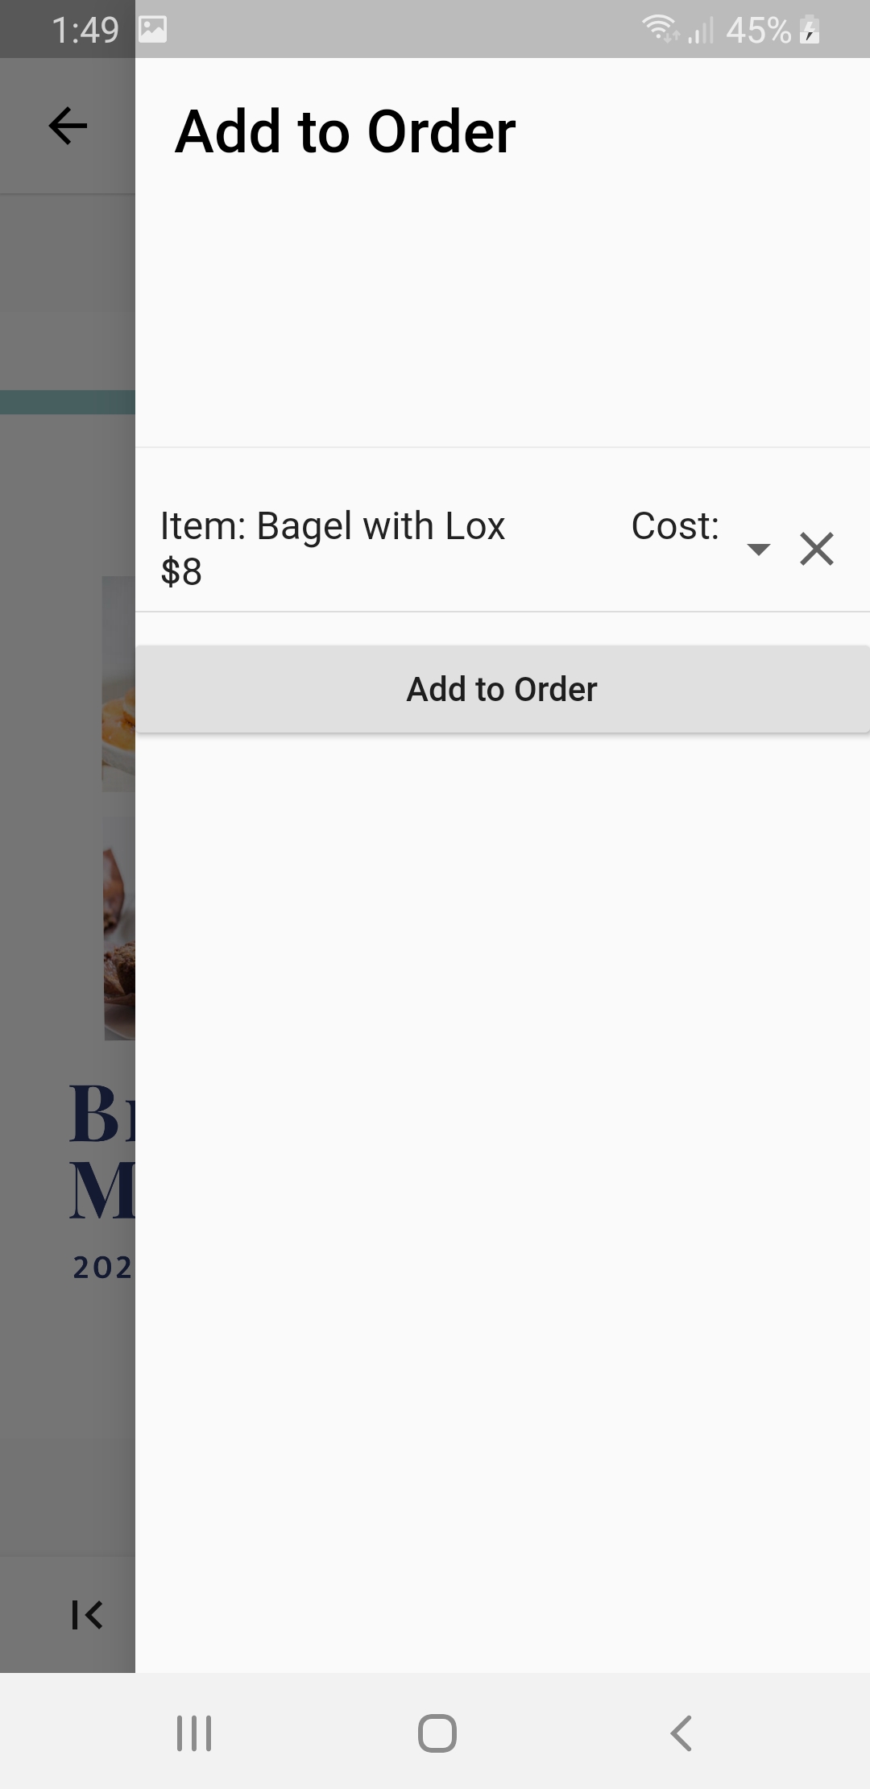Tap the Android home navigation button
870x1789 pixels.
tap(437, 1733)
